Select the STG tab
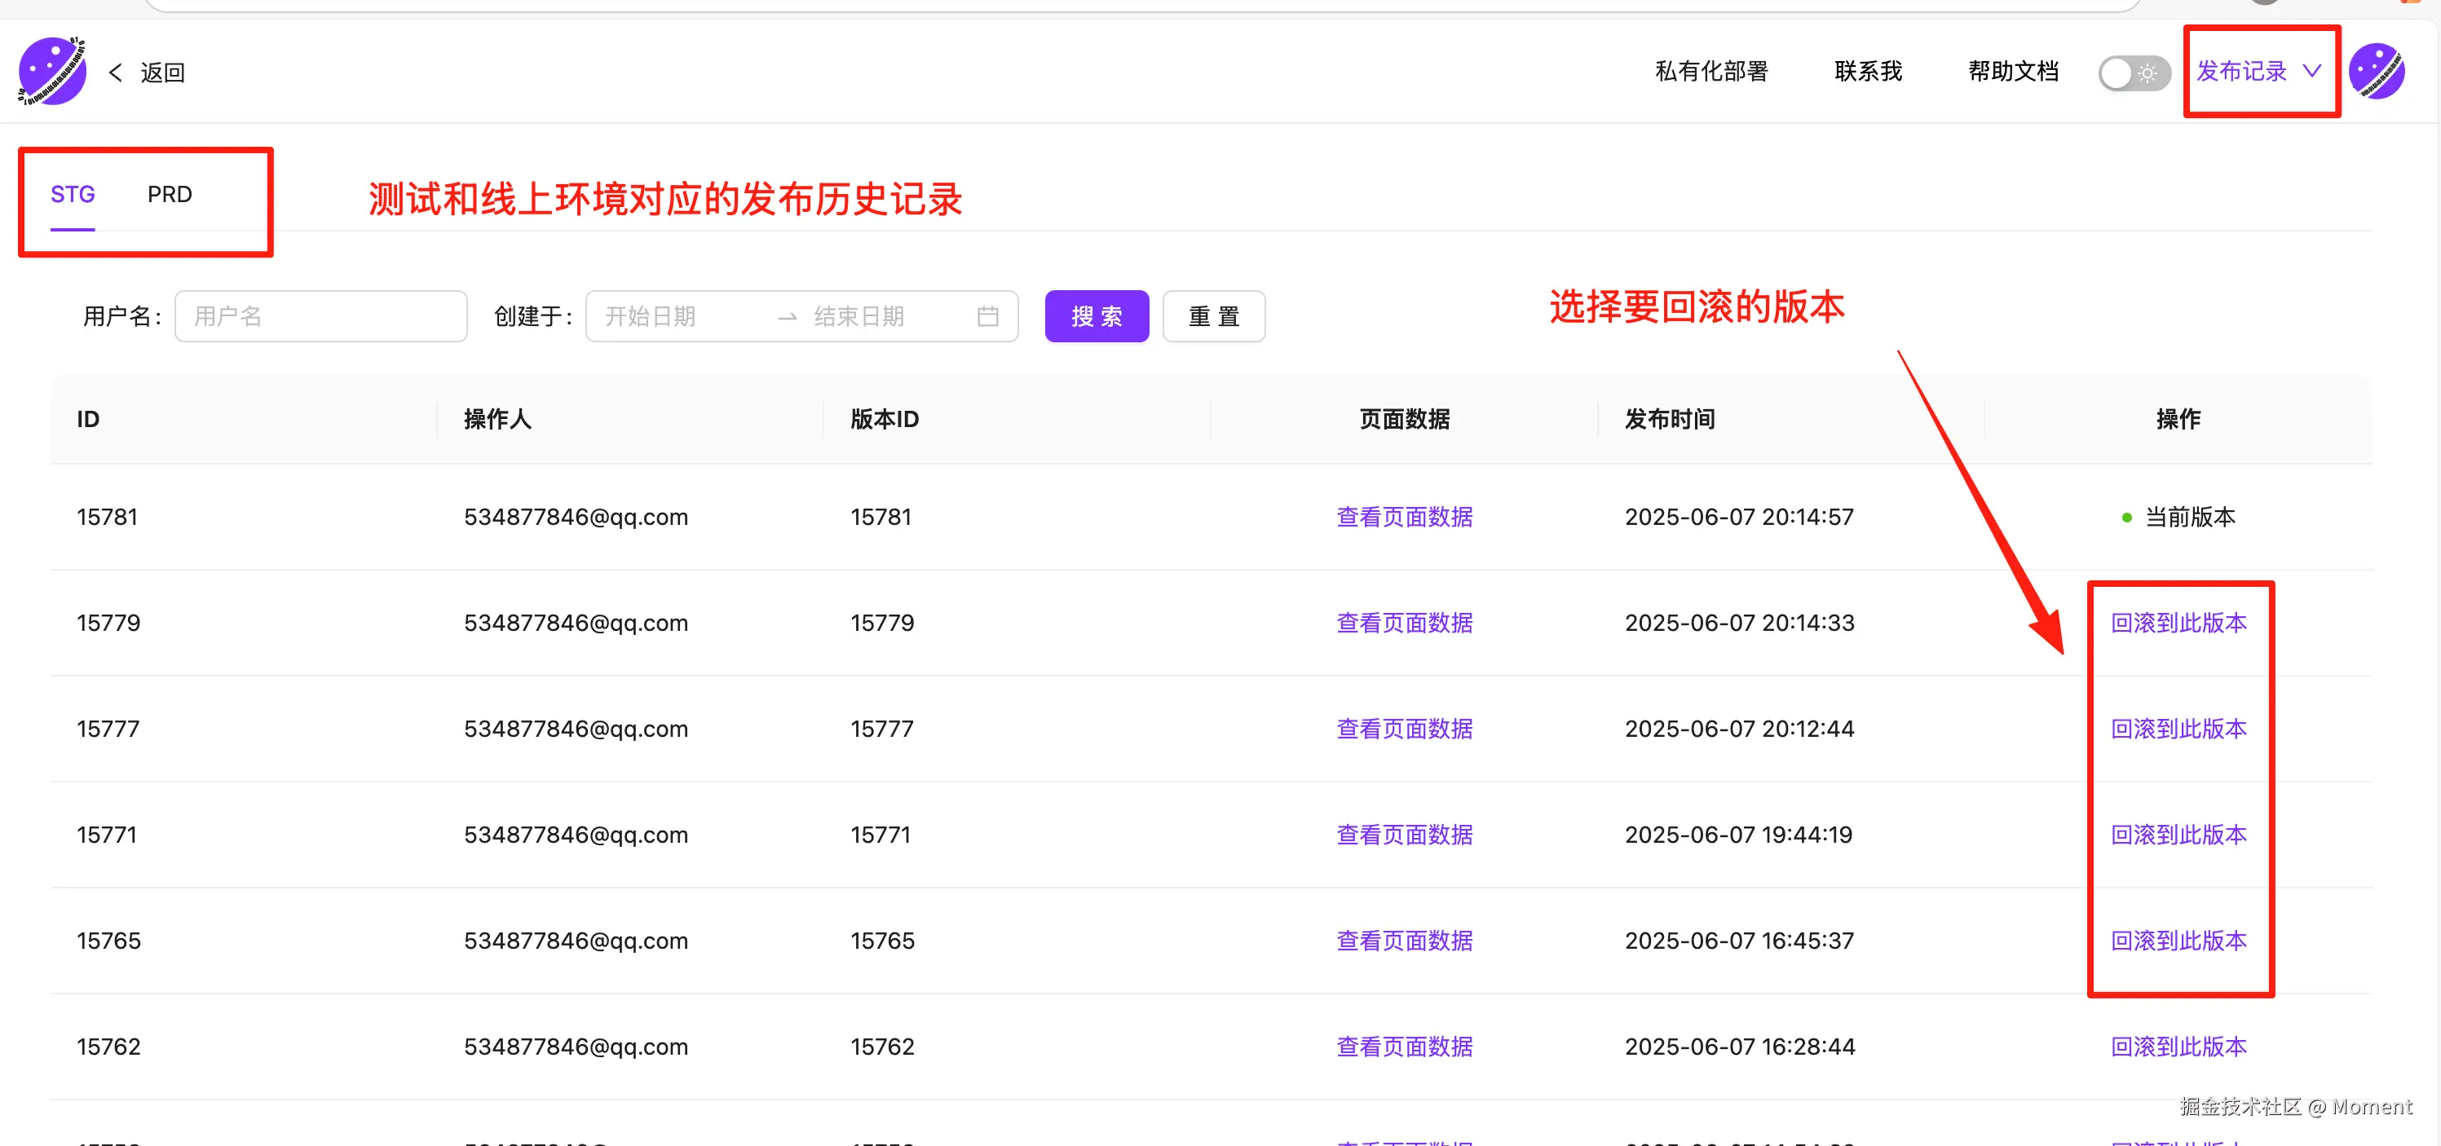 pyautogui.click(x=73, y=194)
